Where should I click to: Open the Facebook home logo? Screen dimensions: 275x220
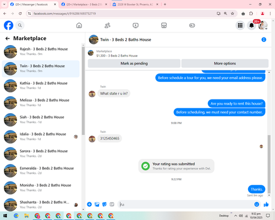[9, 25]
